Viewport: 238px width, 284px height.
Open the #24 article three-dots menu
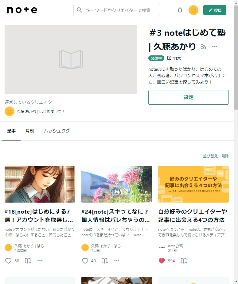[x=117, y=261]
